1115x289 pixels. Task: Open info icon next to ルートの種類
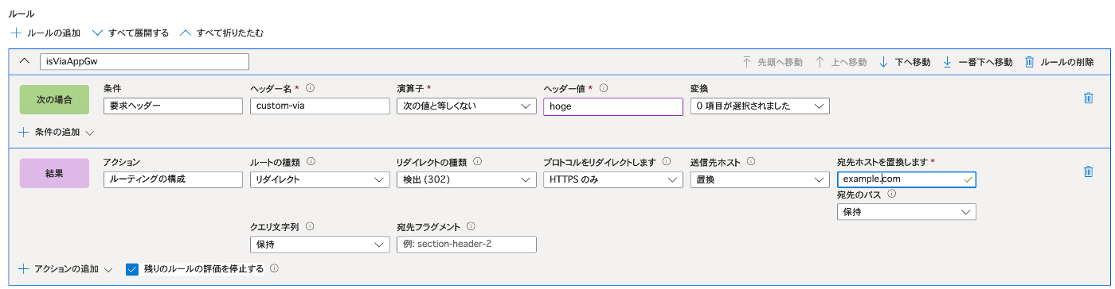tap(310, 161)
